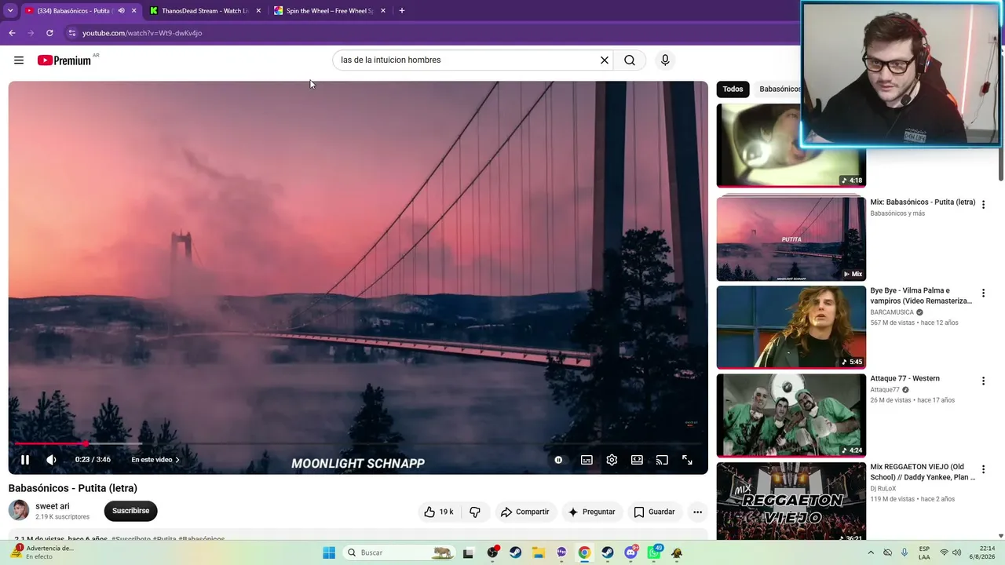The height and width of the screenshot is (565, 1005).
Task: Open Google Chrome on the taskbar
Action: (584, 552)
